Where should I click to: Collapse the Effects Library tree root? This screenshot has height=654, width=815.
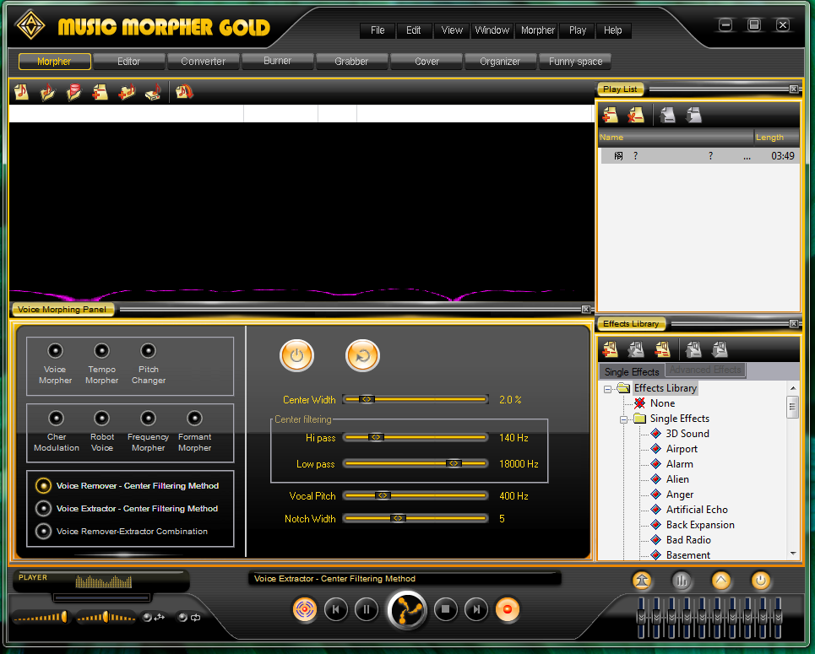click(607, 388)
